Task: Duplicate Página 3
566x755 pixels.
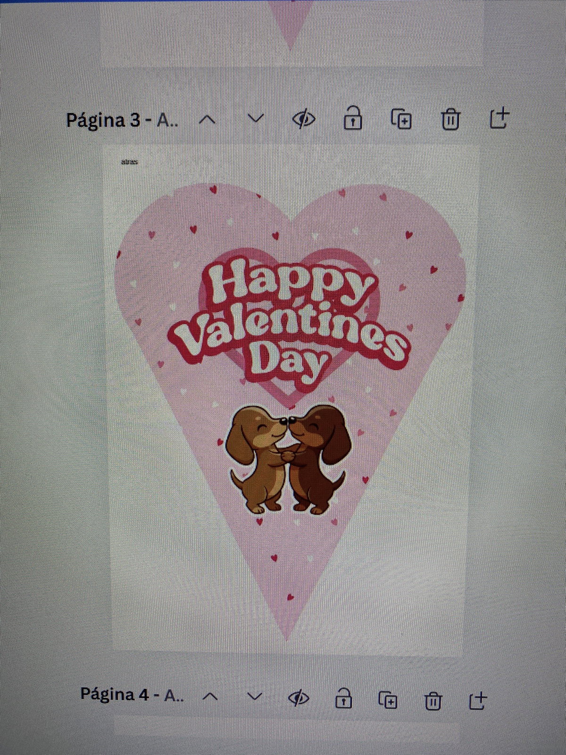Action: pos(402,119)
